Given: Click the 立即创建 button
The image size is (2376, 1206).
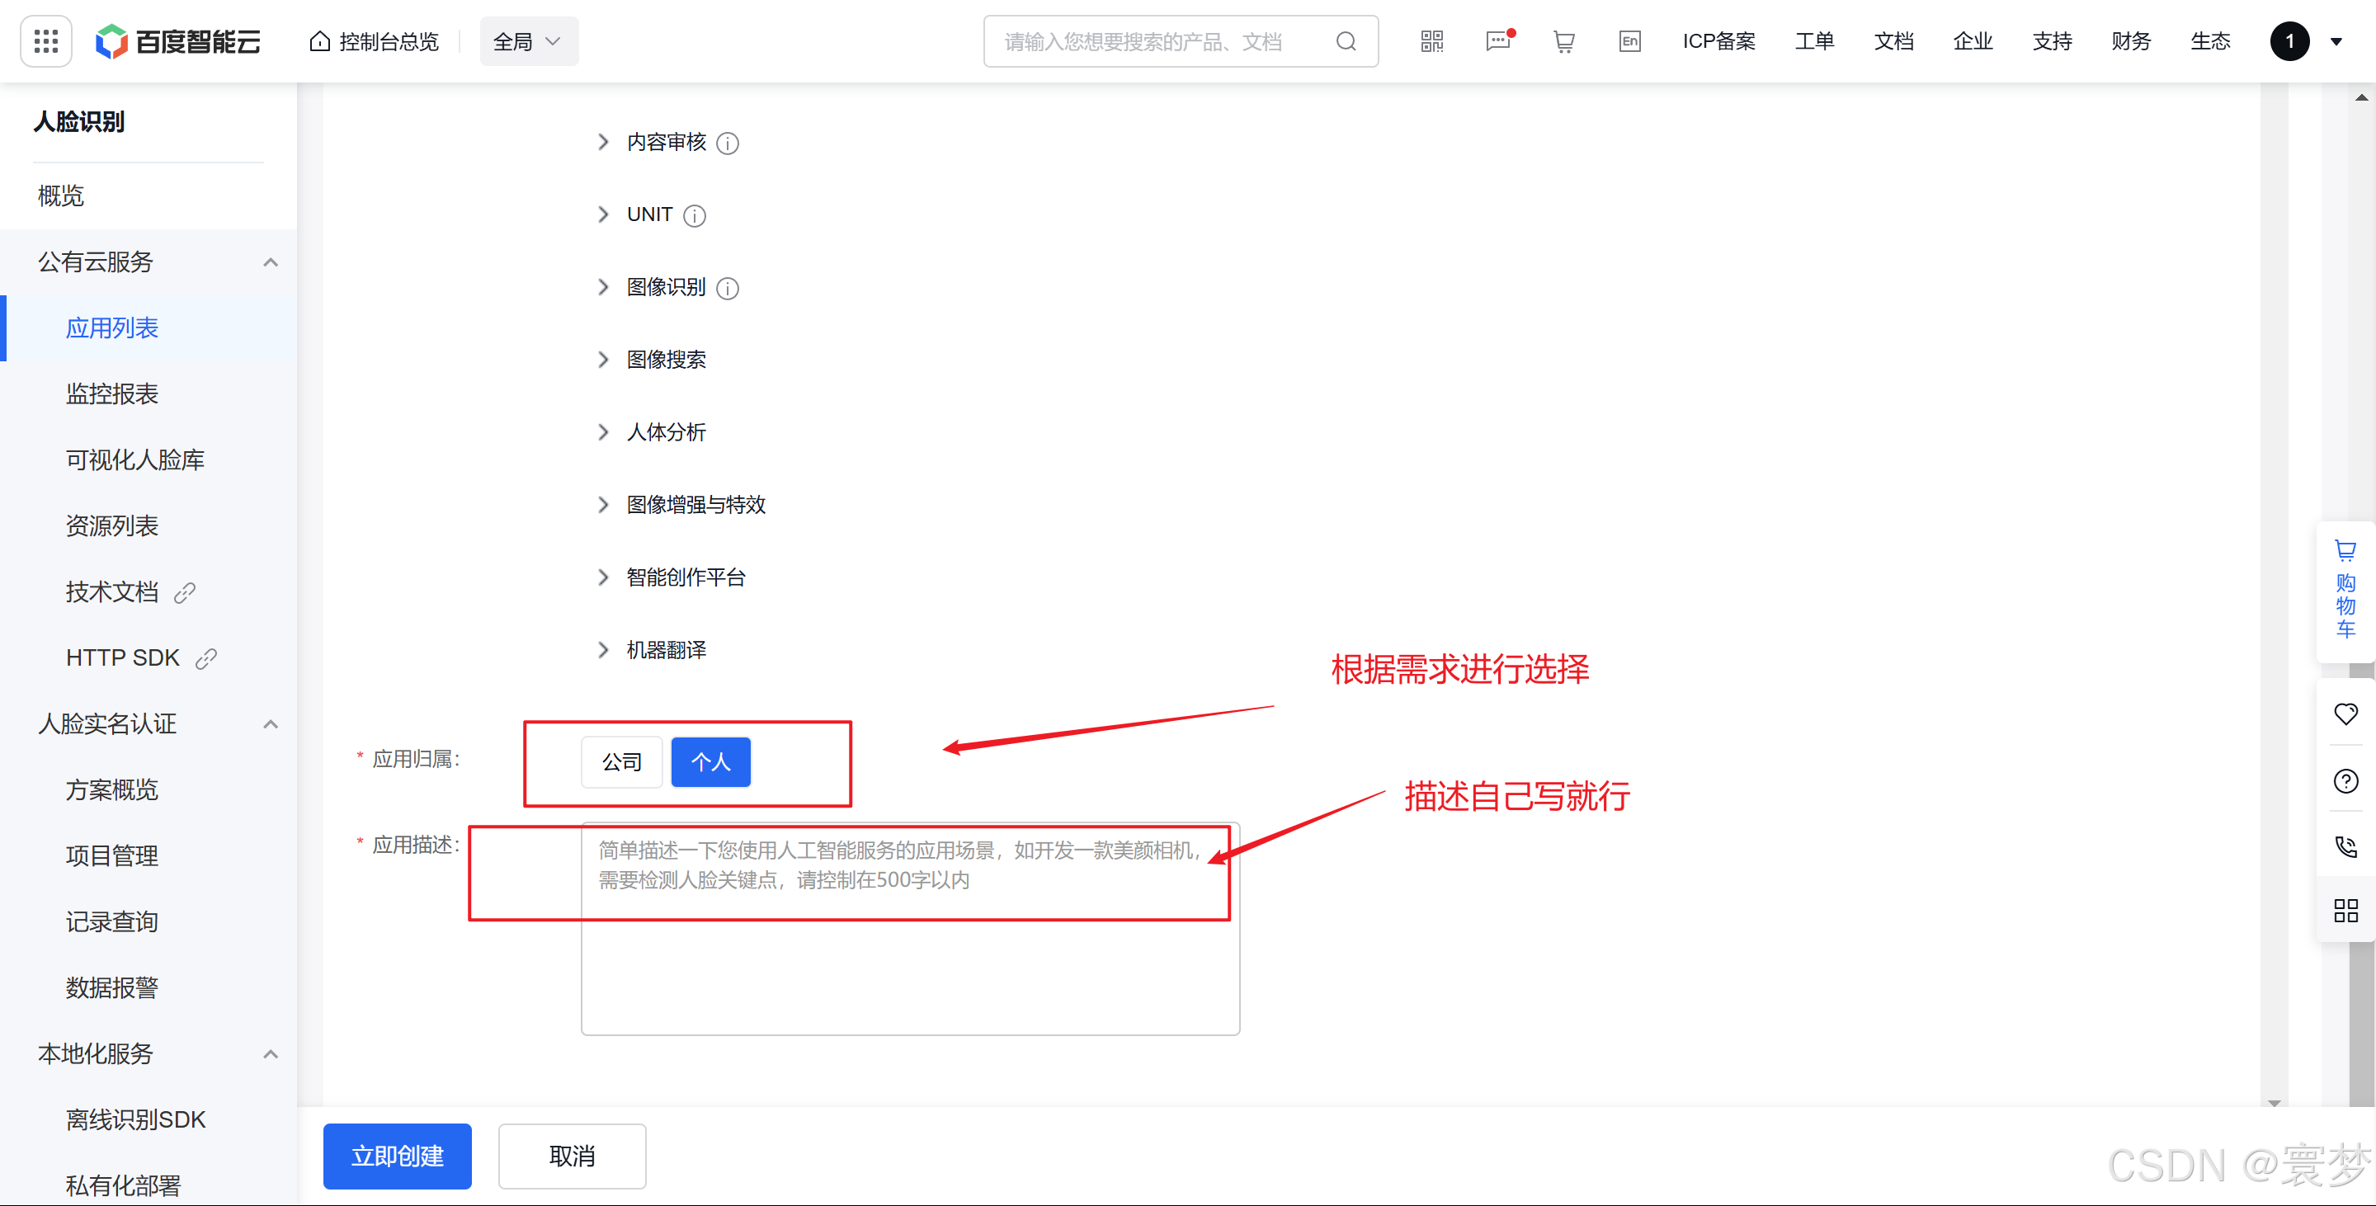Looking at the screenshot, I should coord(397,1156).
